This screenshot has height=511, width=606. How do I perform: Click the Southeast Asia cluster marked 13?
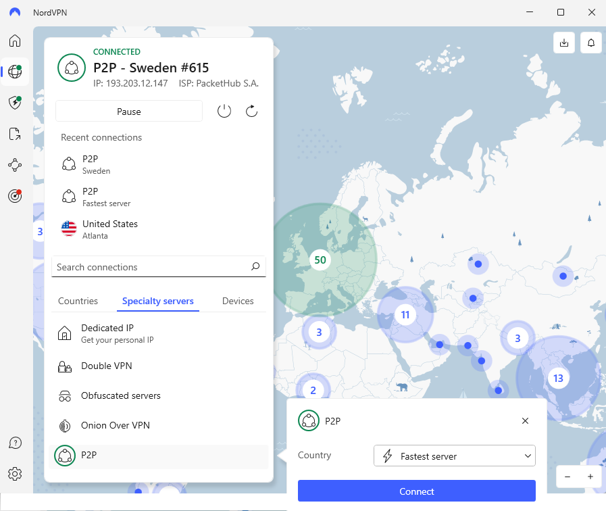pyautogui.click(x=558, y=378)
